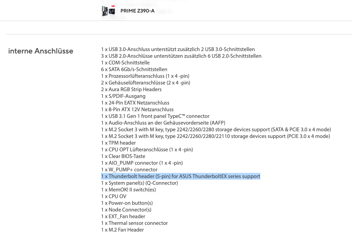Click the '1 x CPU OV' entry
The image size is (352, 237).
(x=114, y=196)
